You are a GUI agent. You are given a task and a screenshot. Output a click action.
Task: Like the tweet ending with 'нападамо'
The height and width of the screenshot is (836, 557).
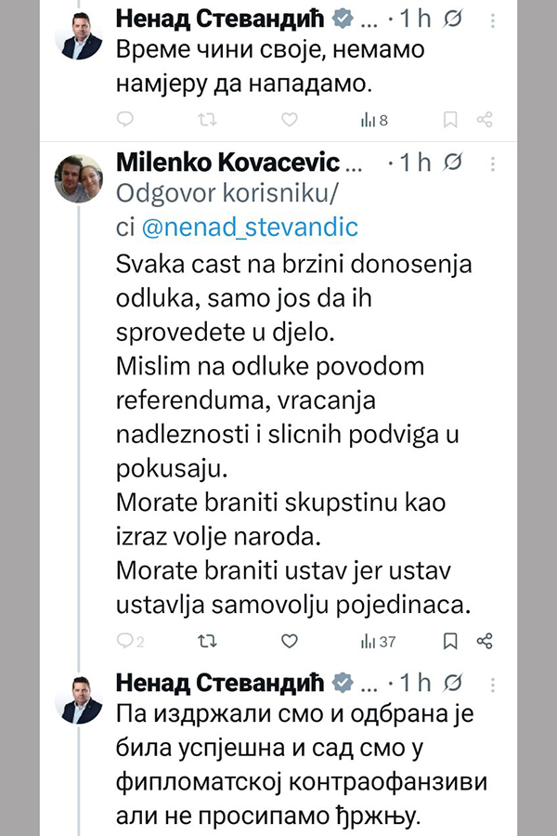tap(289, 119)
